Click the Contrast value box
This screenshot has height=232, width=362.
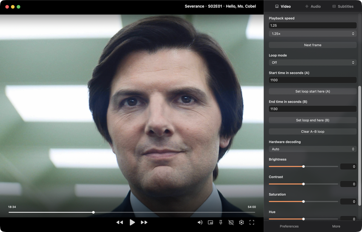click(348, 184)
